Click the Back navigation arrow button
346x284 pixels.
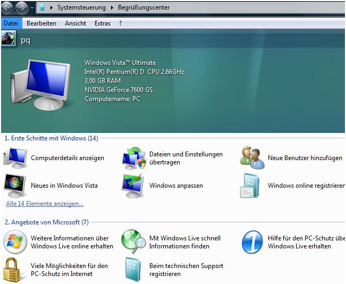tap(7, 7)
